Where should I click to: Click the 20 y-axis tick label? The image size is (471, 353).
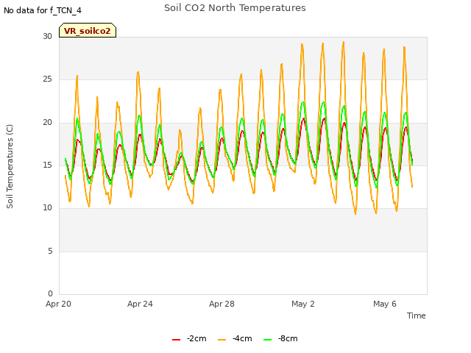[47, 123]
